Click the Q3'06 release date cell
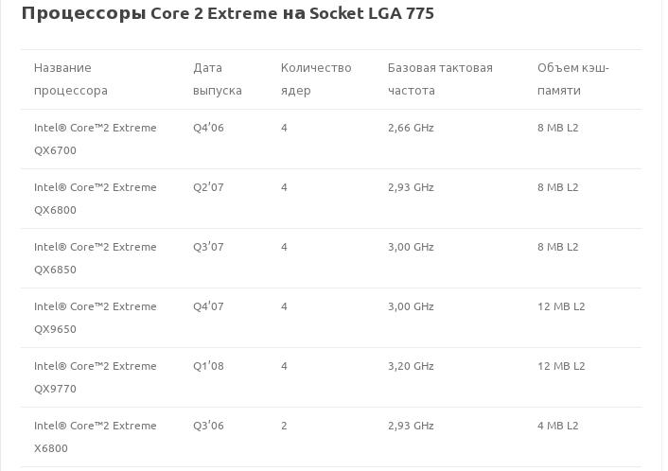 pyautogui.click(x=208, y=426)
